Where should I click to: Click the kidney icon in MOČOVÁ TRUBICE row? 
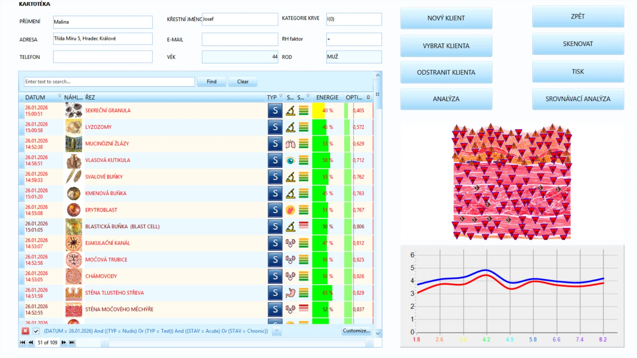tap(290, 260)
